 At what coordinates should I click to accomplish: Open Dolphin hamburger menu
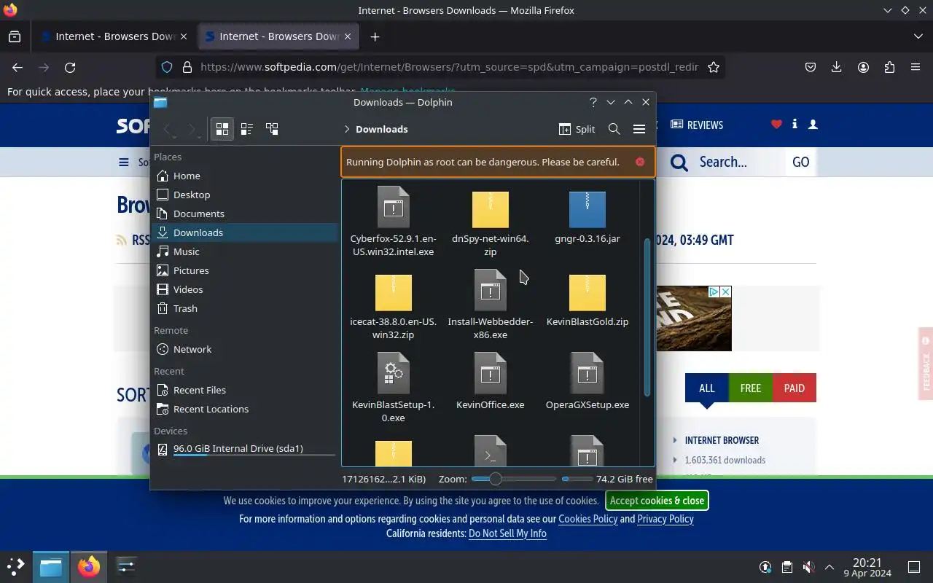pyautogui.click(x=639, y=129)
